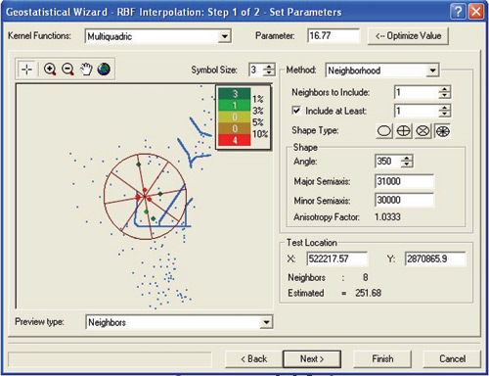Choose the diagonal-sector ellipse shape type

pyautogui.click(x=422, y=131)
